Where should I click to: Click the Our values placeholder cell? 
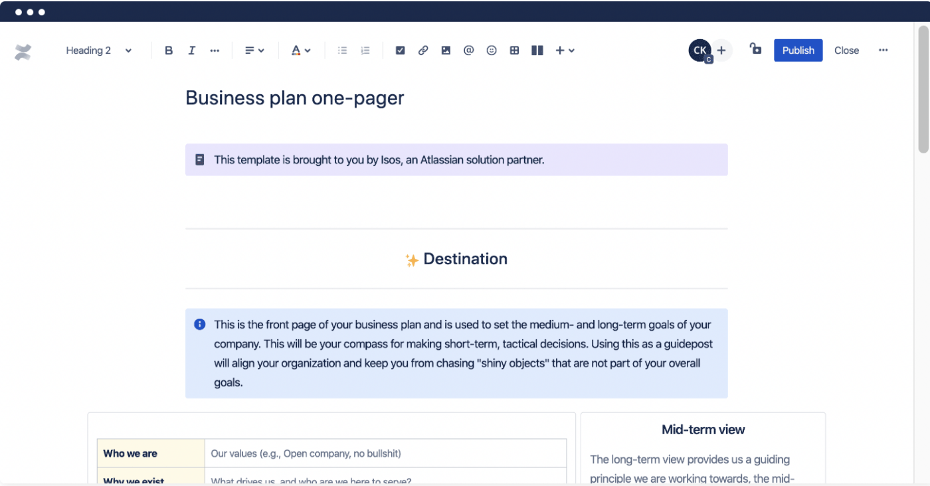[386, 453]
